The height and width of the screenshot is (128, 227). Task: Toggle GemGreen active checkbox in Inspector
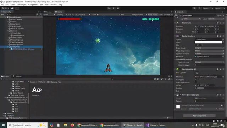181,15
